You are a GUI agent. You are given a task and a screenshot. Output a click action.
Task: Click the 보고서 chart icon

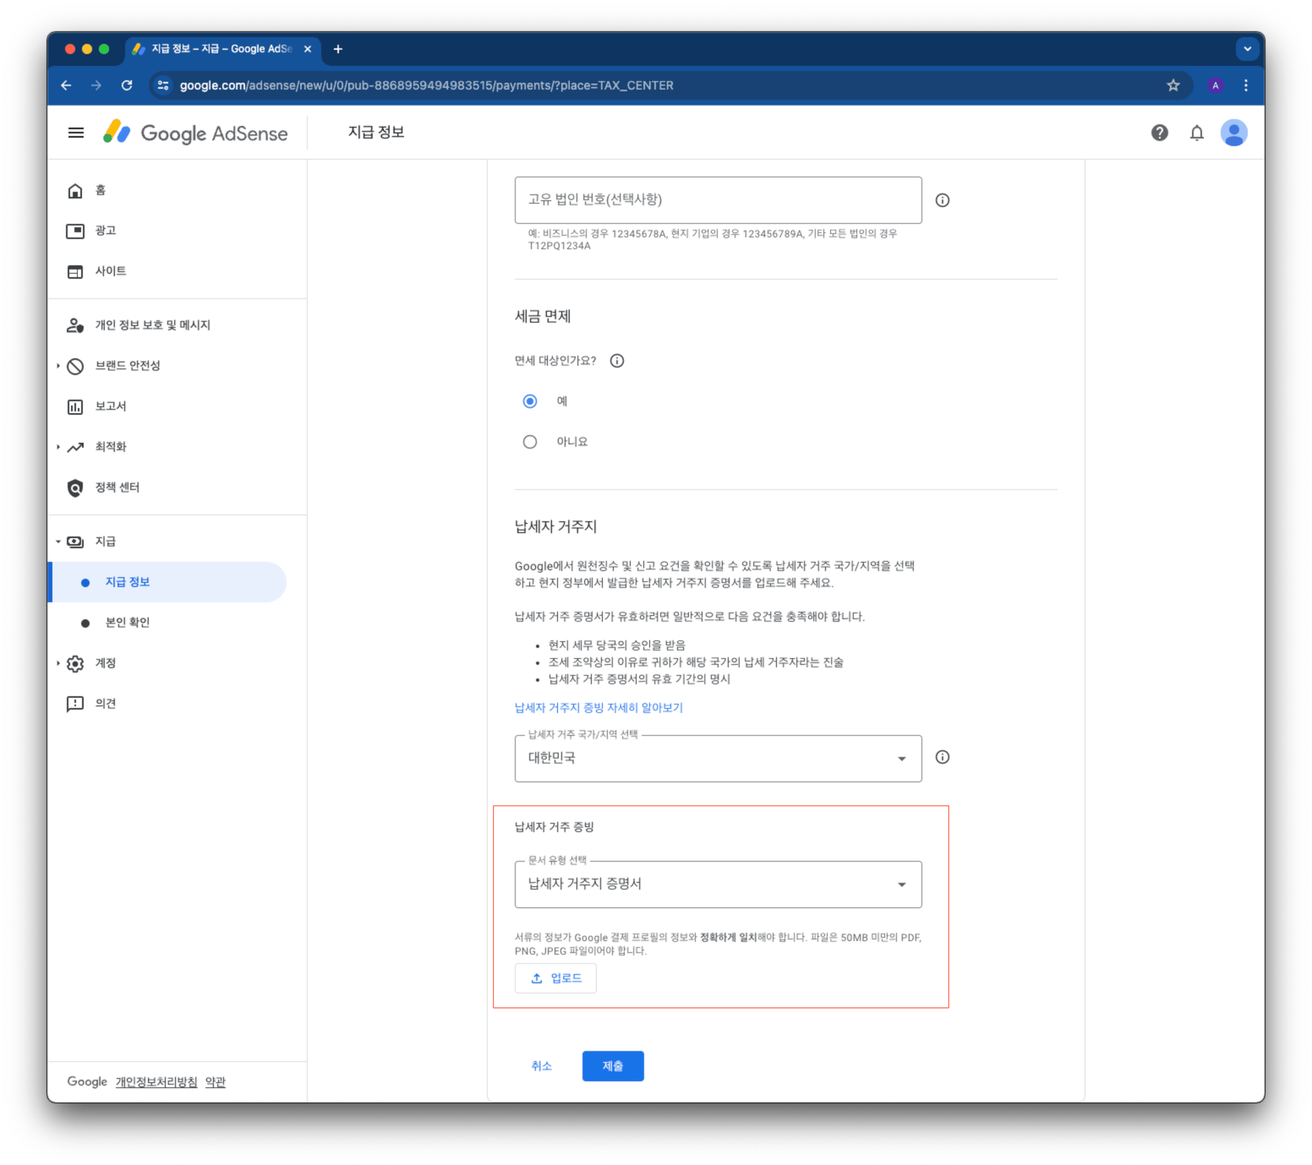point(75,406)
